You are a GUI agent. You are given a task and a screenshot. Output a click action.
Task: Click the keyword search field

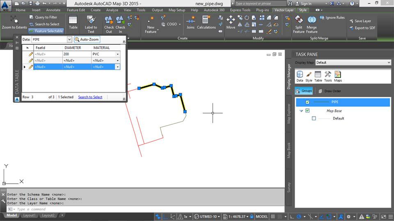point(260,4)
